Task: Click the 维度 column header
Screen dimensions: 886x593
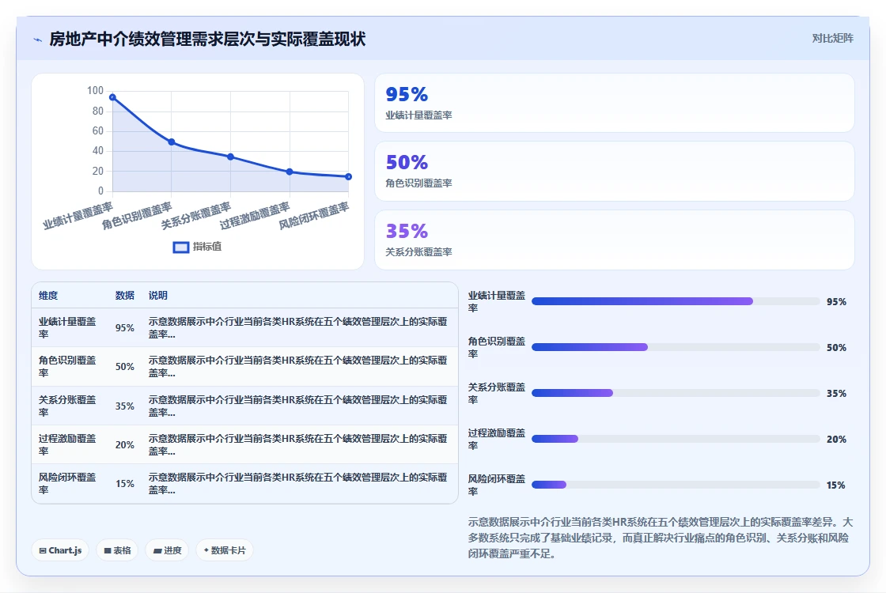Action: click(x=48, y=296)
